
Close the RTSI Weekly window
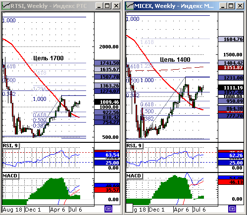tap(116, 6)
